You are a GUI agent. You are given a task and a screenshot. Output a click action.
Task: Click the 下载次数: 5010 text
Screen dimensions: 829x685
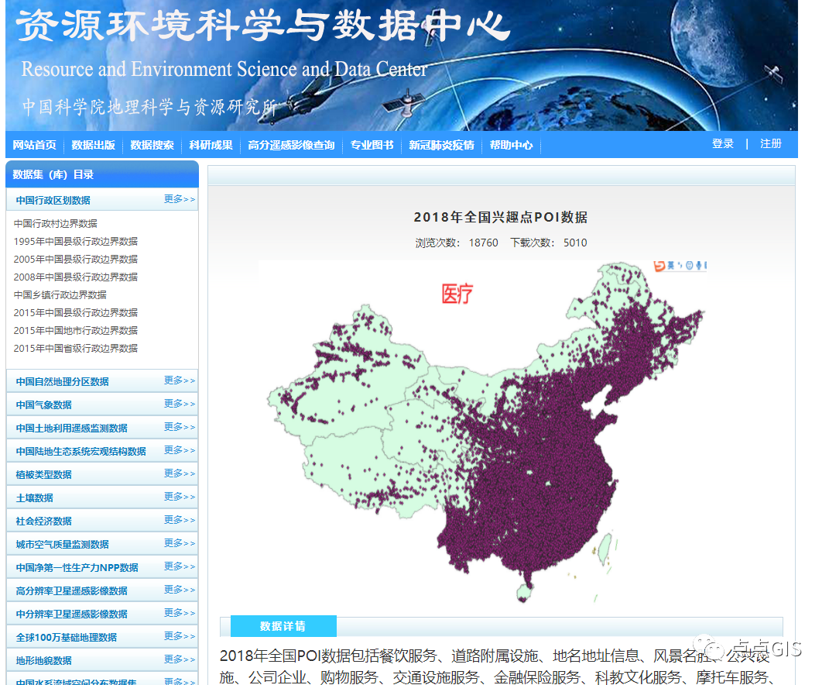point(549,243)
